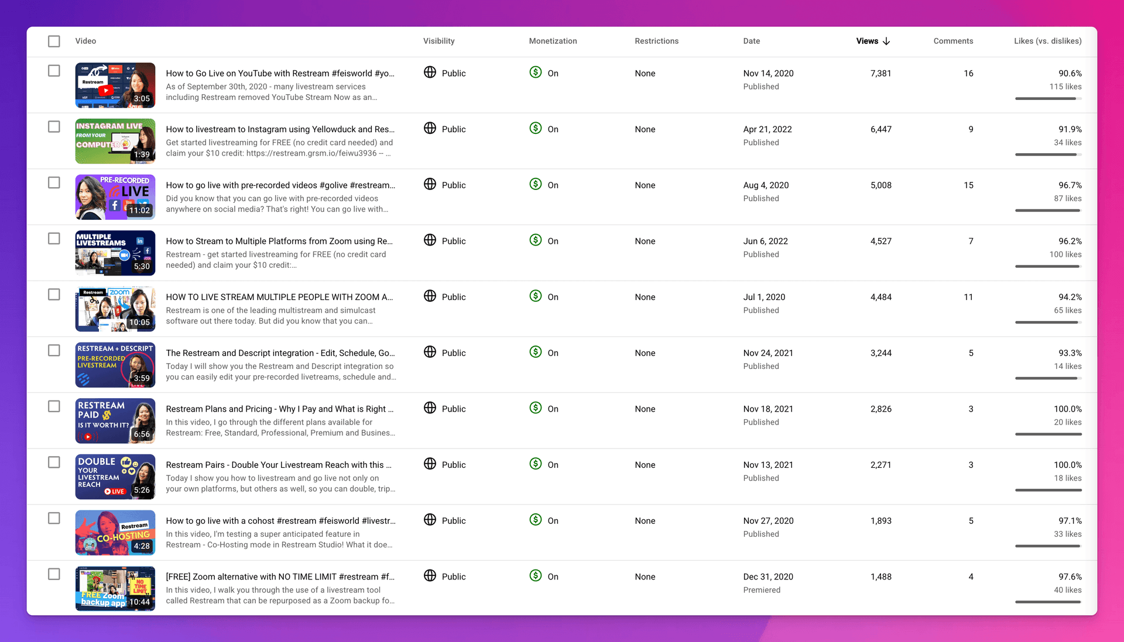The width and height of the screenshot is (1124, 642).
Task: Click the likes ratio bar for the 97.6% row
Action: pyautogui.click(x=1048, y=602)
